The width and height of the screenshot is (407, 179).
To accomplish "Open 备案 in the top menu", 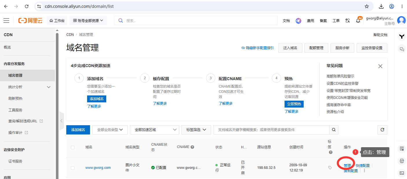I will 323,21.
